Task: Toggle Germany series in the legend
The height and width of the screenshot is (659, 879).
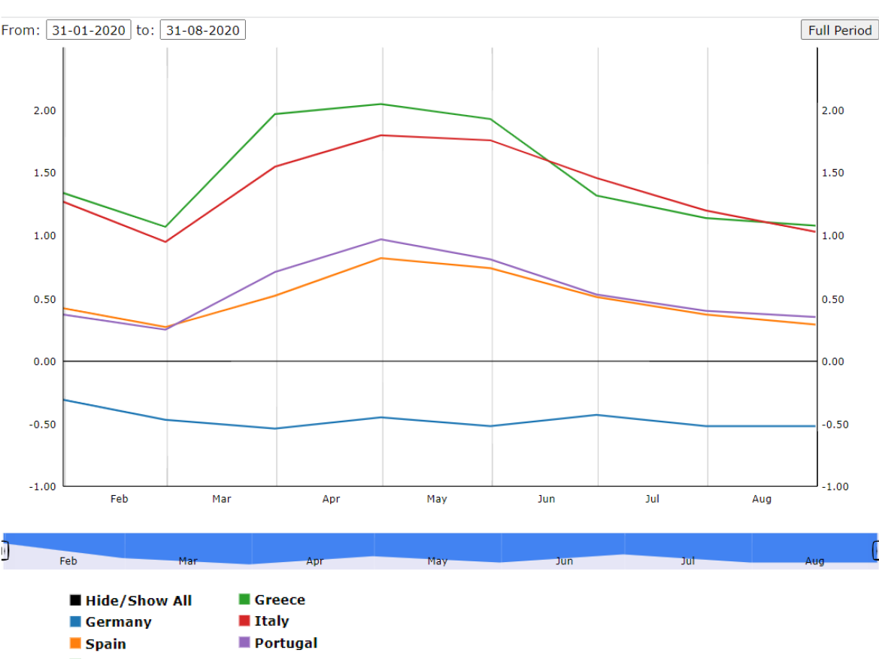Action: click(118, 622)
